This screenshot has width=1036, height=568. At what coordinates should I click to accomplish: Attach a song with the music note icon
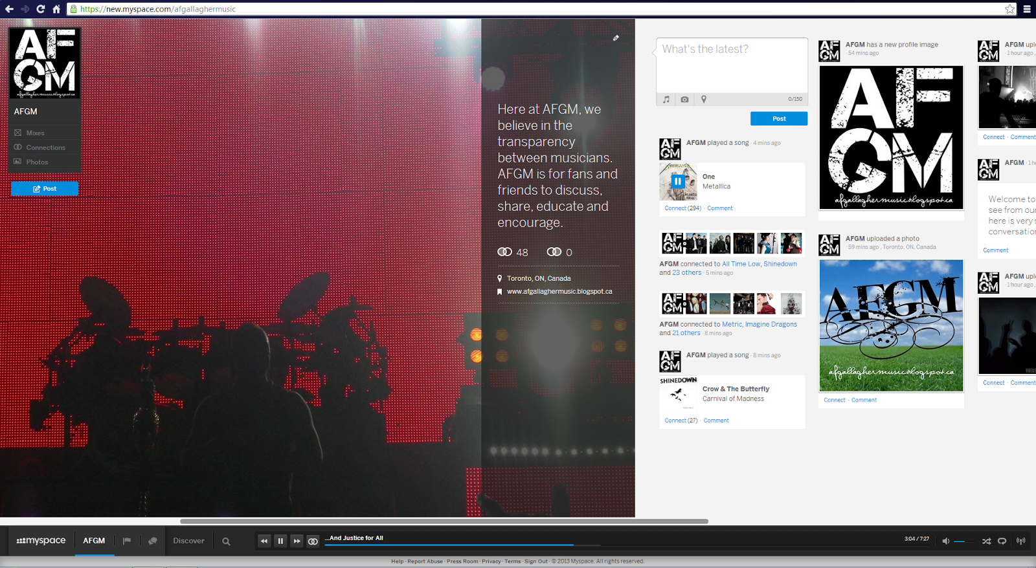click(666, 100)
